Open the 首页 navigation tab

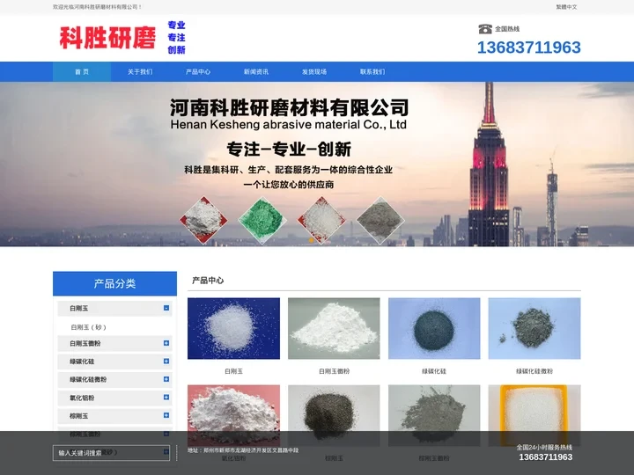(82, 72)
